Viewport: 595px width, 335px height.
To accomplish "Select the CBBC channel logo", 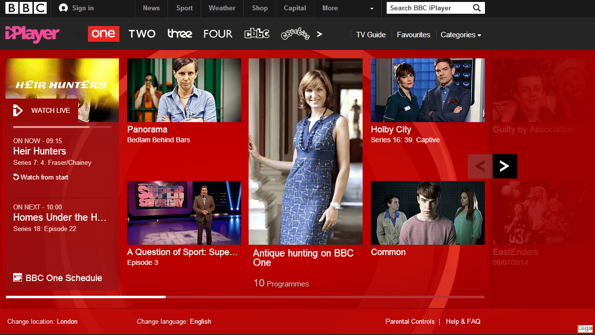I will tap(257, 34).
